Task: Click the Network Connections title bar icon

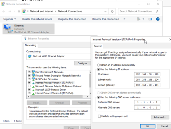Action: (3, 4)
